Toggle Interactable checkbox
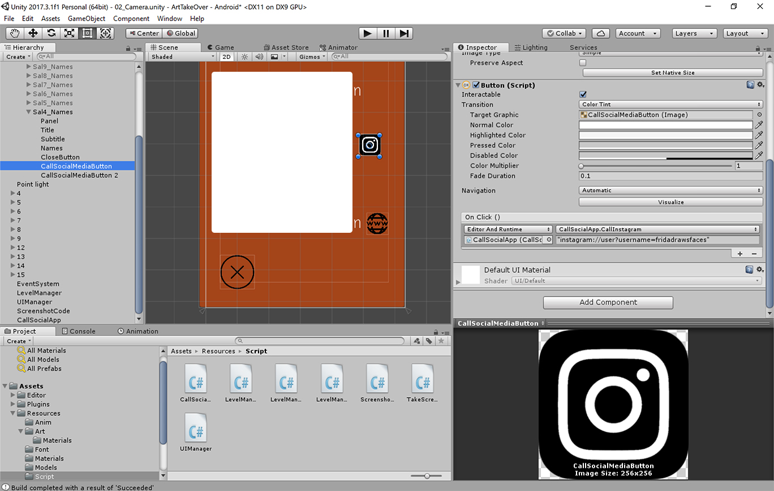 tap(583, 94)
